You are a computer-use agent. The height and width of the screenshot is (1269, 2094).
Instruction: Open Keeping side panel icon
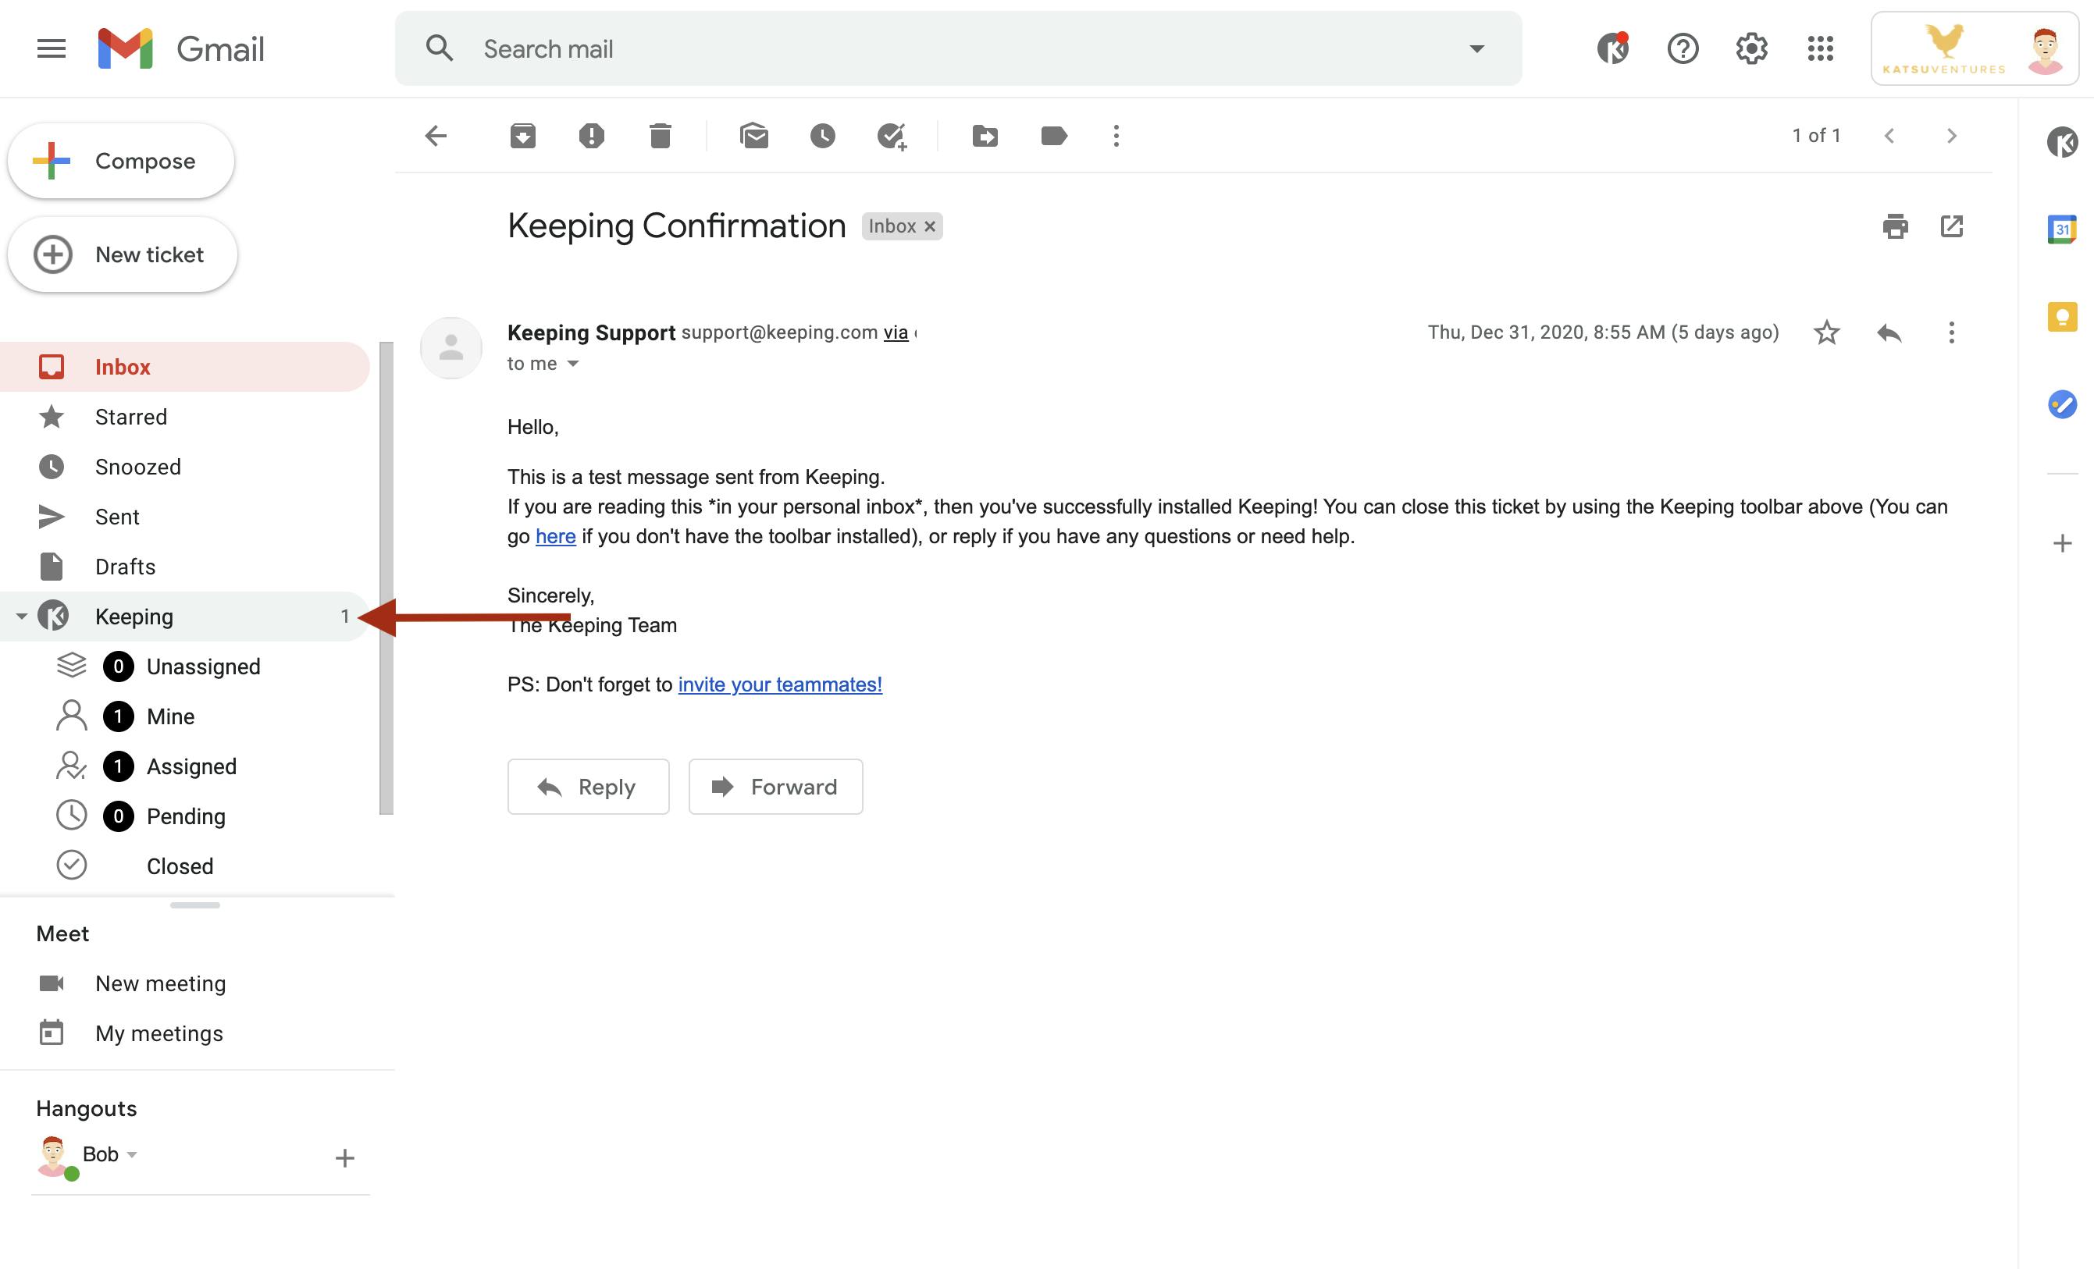click(2063, 142)
